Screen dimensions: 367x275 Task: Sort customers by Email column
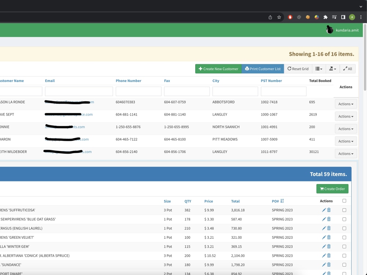point(50,81)
